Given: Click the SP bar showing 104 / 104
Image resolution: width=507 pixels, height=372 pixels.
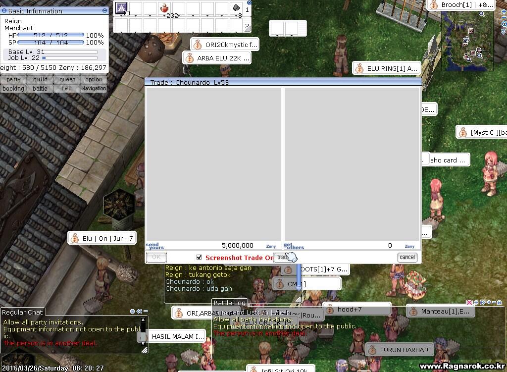Looking at the screenshot, I should click(51, 42).
